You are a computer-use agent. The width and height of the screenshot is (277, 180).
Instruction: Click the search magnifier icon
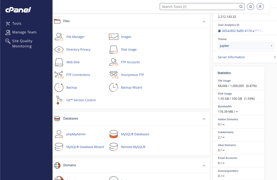pyautogui.click(x=241, y=7)
